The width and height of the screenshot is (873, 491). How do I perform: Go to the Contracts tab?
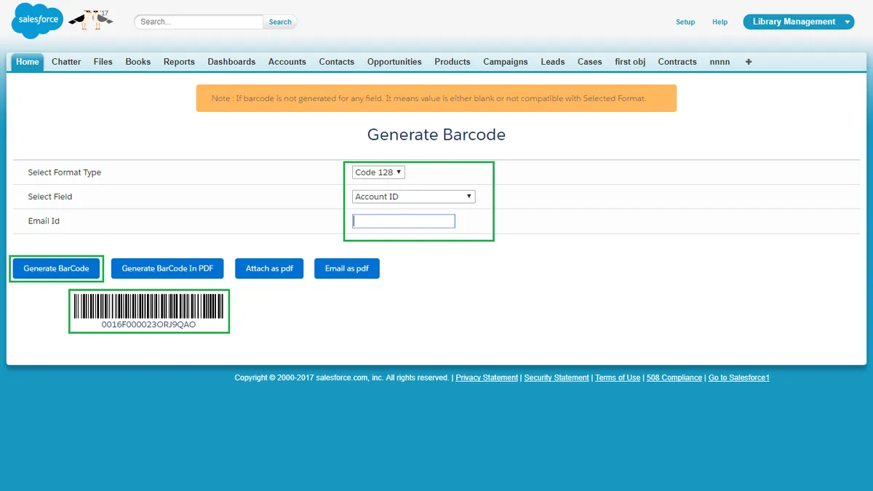(x=677, y=62)
